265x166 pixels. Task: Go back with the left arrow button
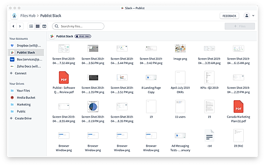pyautogui.click(x=14, y=26)
